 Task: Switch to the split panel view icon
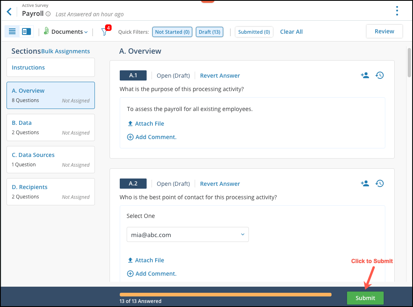[x=26, y=32]
